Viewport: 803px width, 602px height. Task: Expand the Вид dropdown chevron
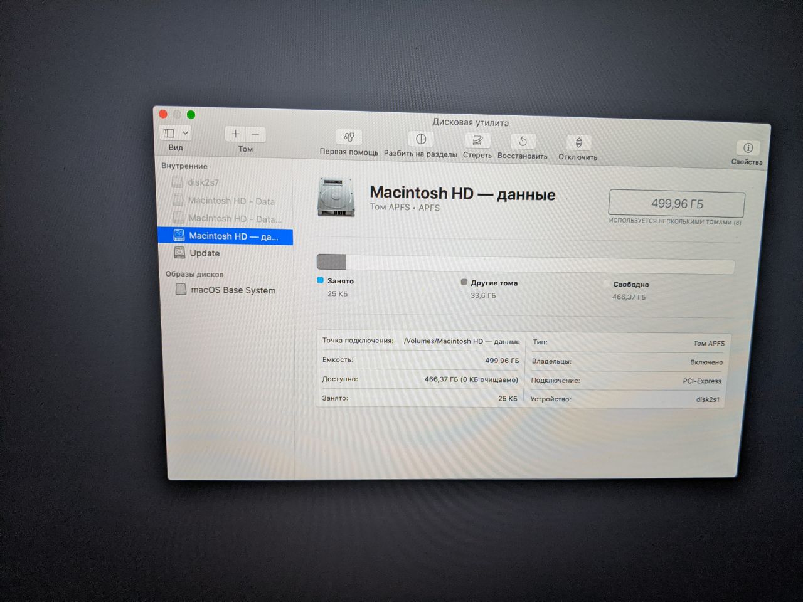(185, 133)
